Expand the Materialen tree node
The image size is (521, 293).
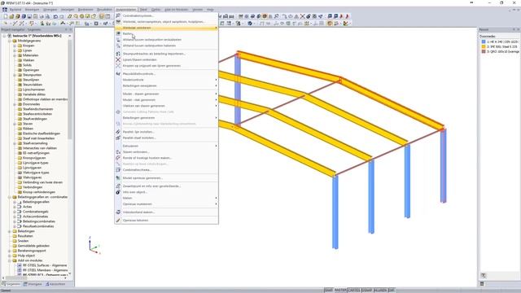pos(15,55)
